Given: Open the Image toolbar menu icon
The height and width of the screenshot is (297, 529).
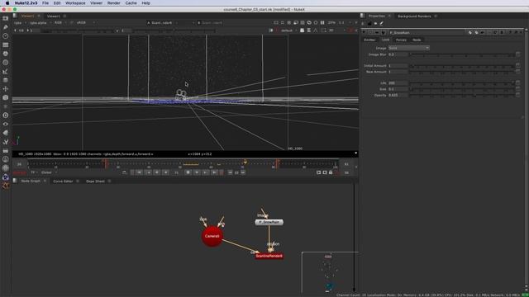Looking at the screenshot, I should [6, 18].
